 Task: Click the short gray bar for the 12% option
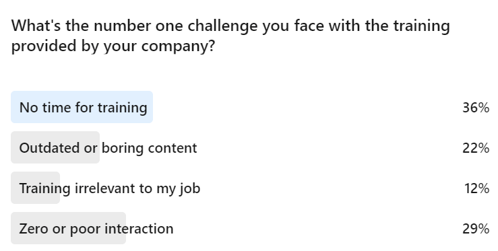(x=35, y=188)
